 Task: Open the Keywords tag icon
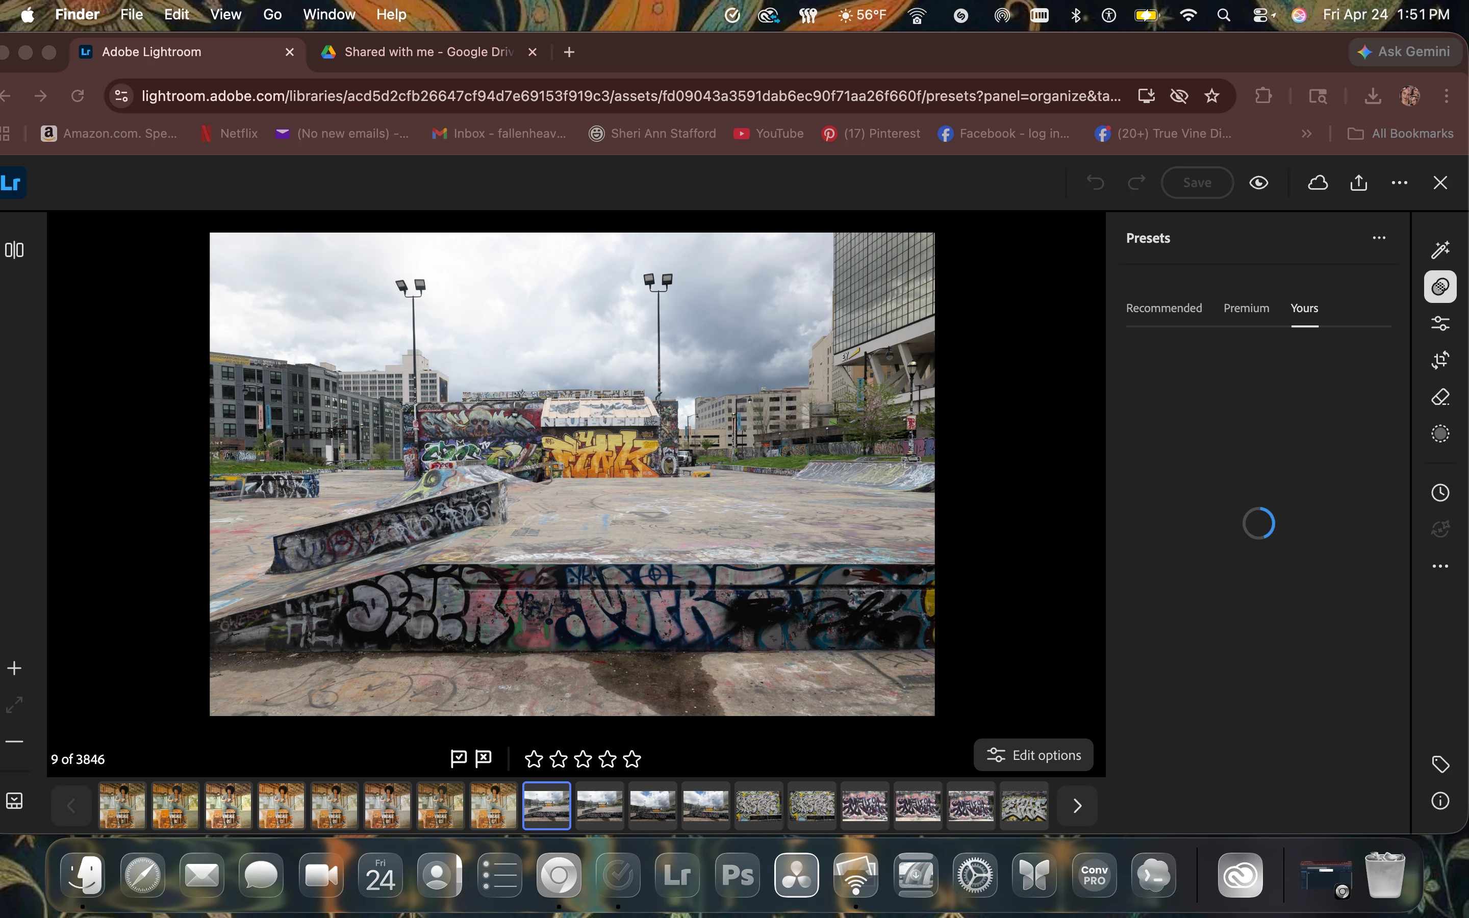click(x=1440, y=764)
